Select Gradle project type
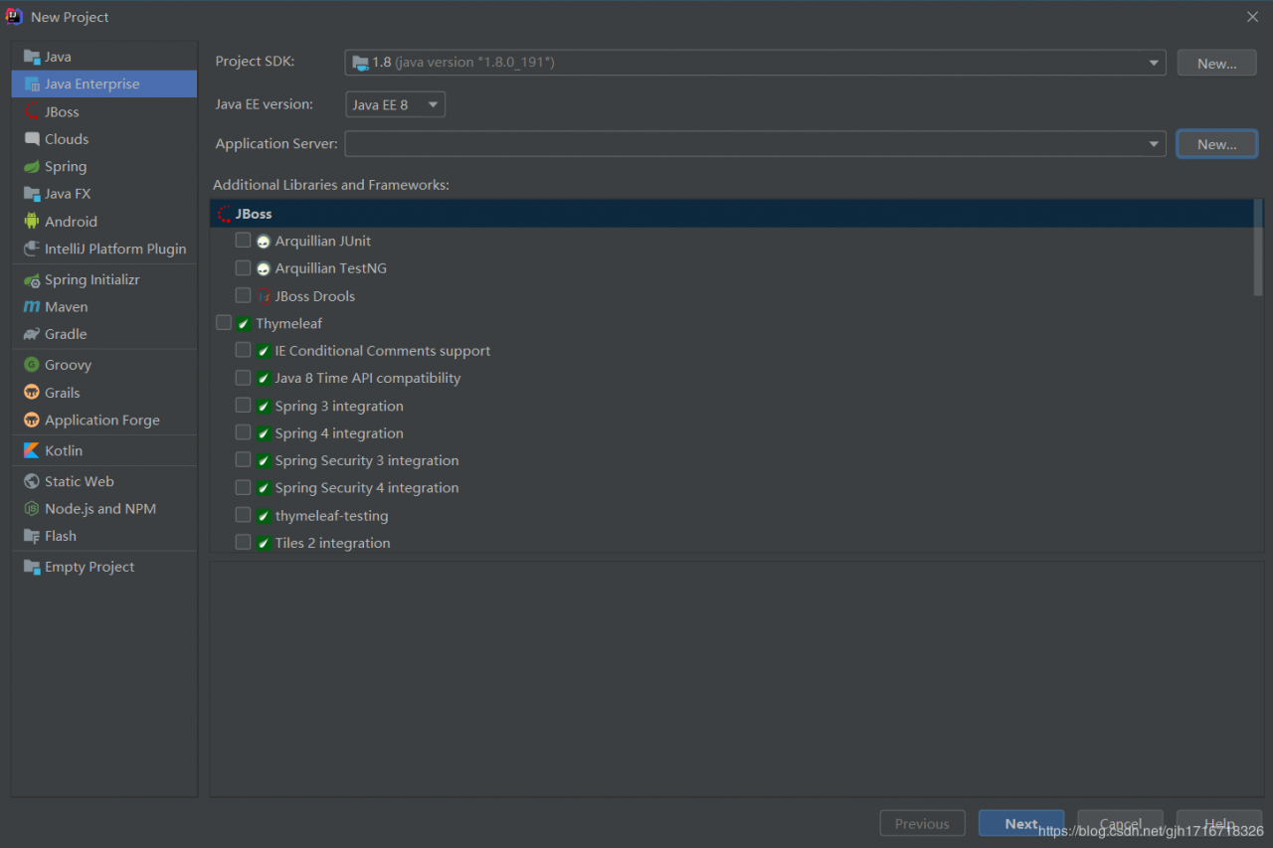 pos(104,334)
